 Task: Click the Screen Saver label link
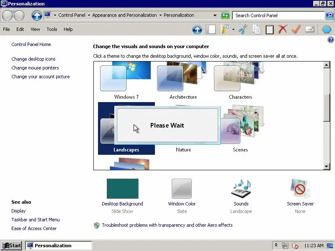[x=300, y=204]
